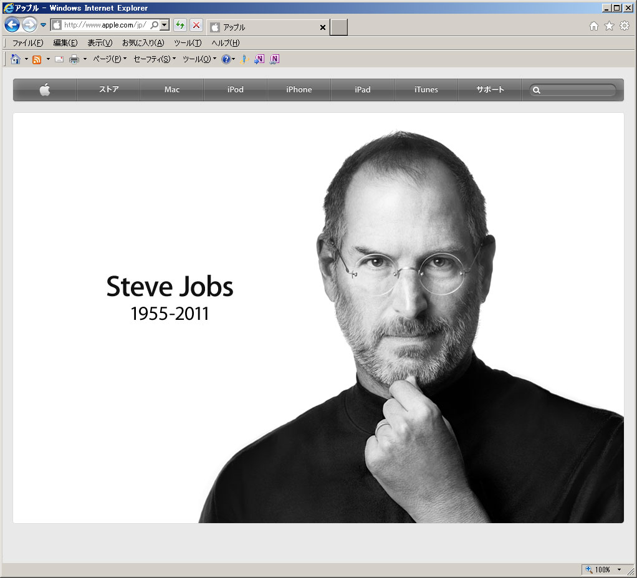Click the command bar Home icon
Image resolution: width=637 pixels, height=578 pixels.
pos(16,59)
